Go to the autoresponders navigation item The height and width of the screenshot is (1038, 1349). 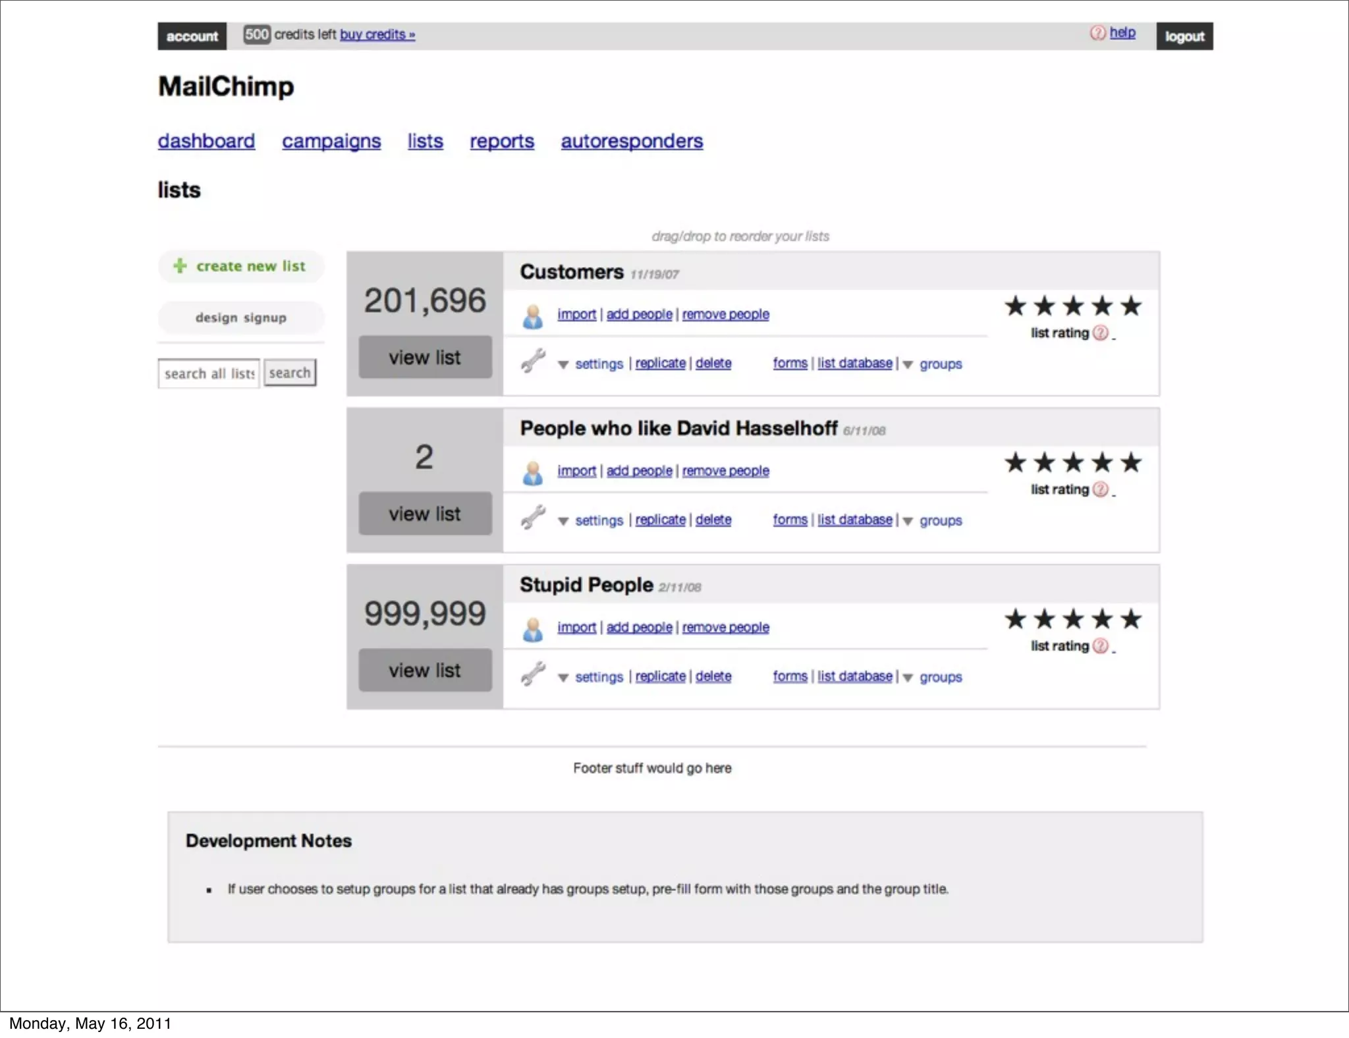[632, 141]
